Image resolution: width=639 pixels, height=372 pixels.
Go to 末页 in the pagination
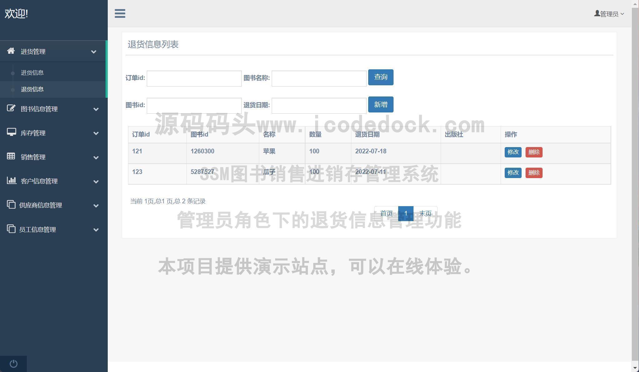425,214
